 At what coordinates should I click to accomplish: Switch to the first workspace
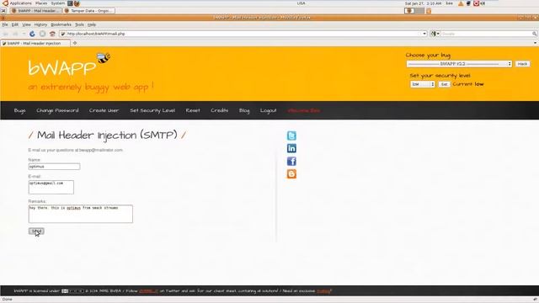(409, 11)
